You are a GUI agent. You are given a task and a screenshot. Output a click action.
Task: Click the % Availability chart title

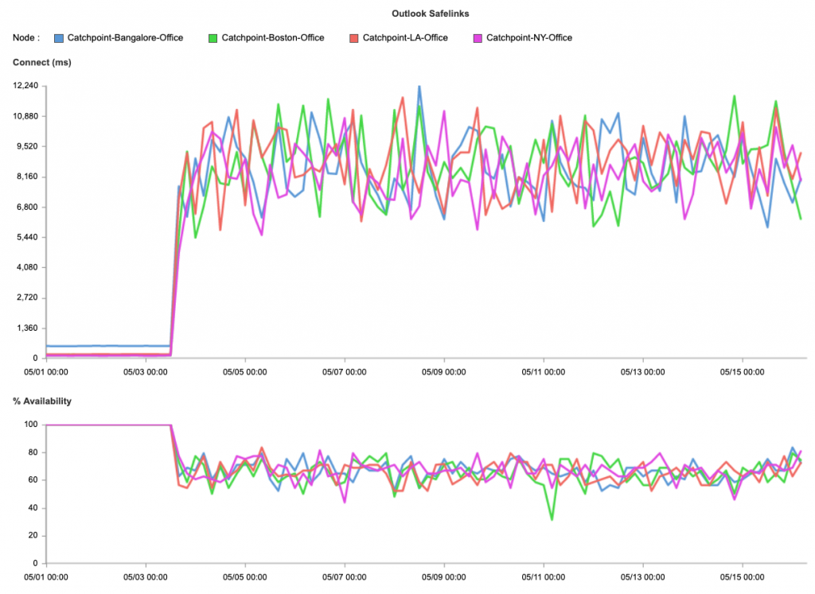[x=42, y=401]
